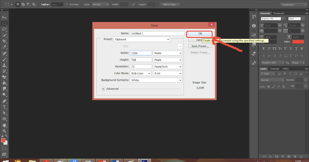The height and width of the screenshot is (162, 309).
Task: Open the Paragraph Styles panel icon
Action: click(x=254, y=53)
